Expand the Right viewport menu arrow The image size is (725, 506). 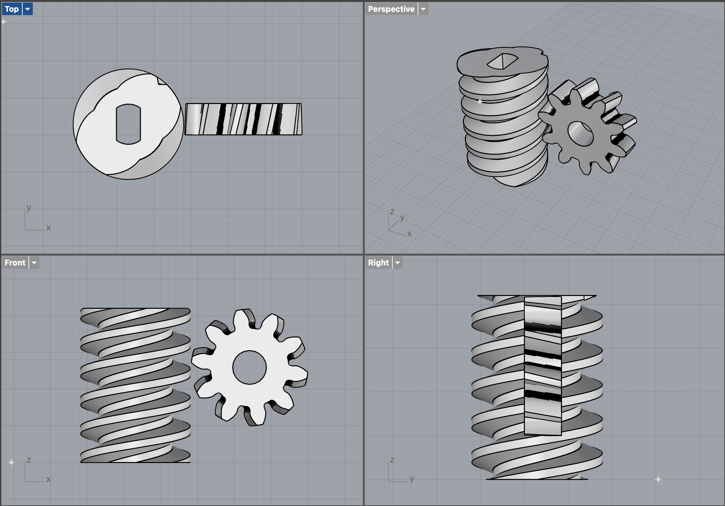click(x=398, y=263)
